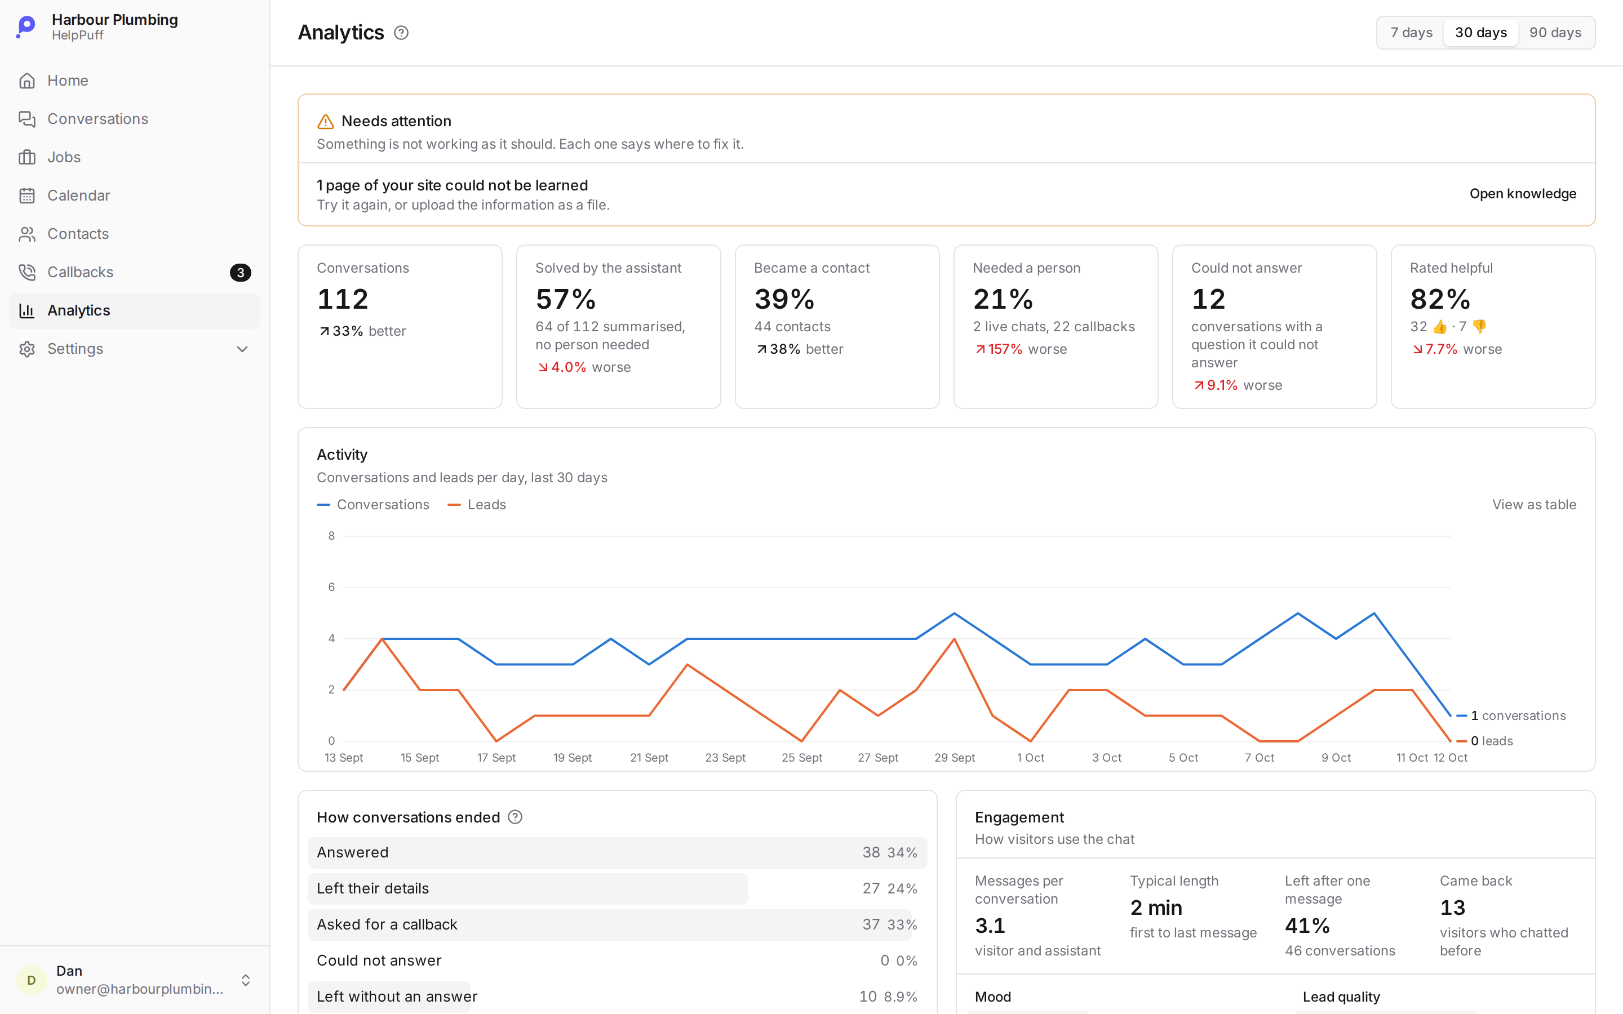Viewport: 1623px width, 1014px height.
Task: Click the Asked for a callback row
Action: click(x=617, y=924)
